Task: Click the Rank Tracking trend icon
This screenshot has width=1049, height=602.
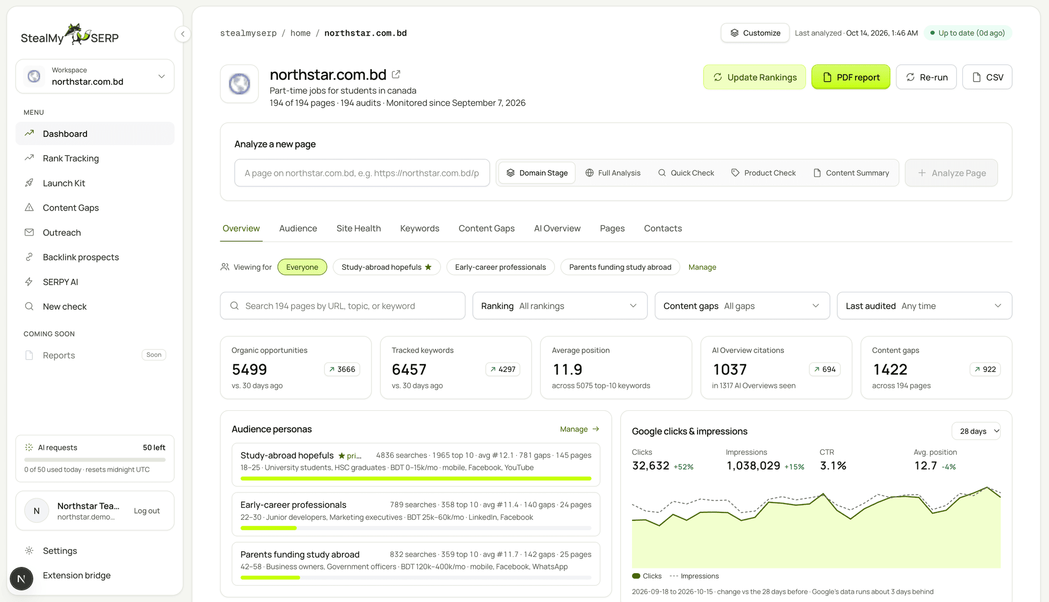Action: (x=29, y=158)
